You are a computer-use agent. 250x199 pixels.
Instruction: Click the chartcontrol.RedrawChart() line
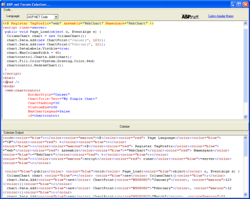click(35, 65)
